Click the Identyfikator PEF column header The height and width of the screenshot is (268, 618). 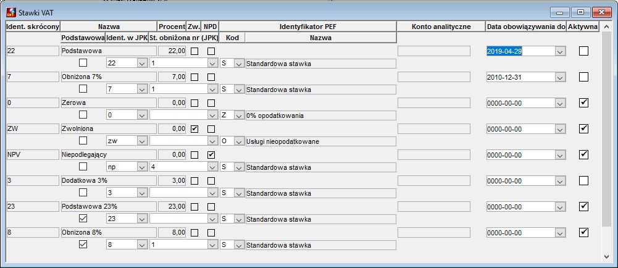pyautogui.click(x=308, y=27)
